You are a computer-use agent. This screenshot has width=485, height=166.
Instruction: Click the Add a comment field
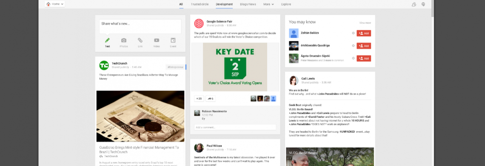pyautogui.click(x=235, y=127)
